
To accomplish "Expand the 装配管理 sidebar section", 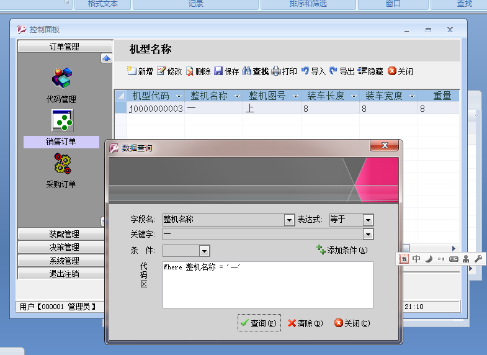I will (x=61, y=233).
